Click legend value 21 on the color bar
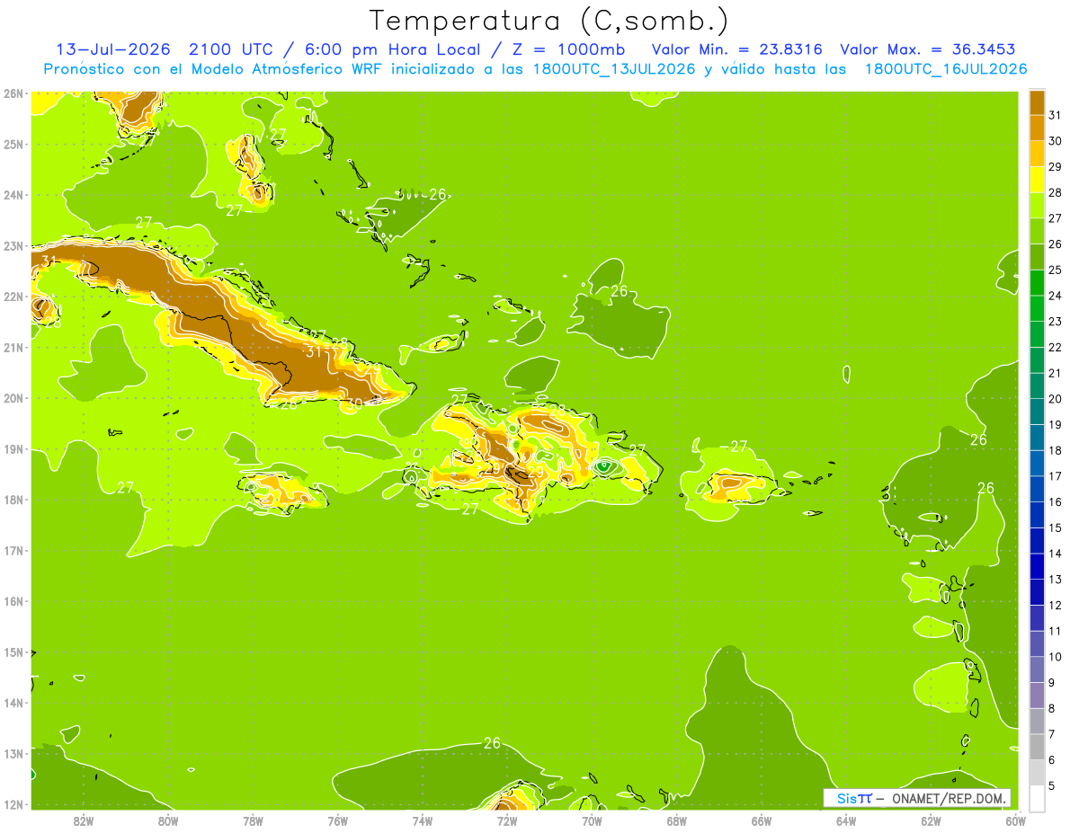The width and height of the screenshot is (1079, 833). pyautogui.click(x=1055, y=373)
